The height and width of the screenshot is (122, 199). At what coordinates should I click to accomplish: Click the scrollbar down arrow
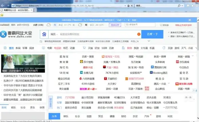(198, 118)
